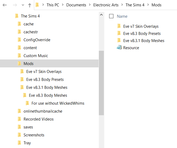Image resolution: width=177 pixels, height=148 pixels.
Task: Open saves in navigation tree
Action: (28, 127)
